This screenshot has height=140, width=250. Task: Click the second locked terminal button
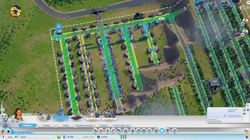(109, 119)
